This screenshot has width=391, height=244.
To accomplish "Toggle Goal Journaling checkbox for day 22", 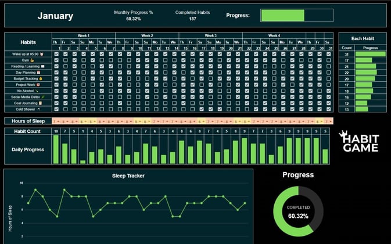I will click(247, 103).
